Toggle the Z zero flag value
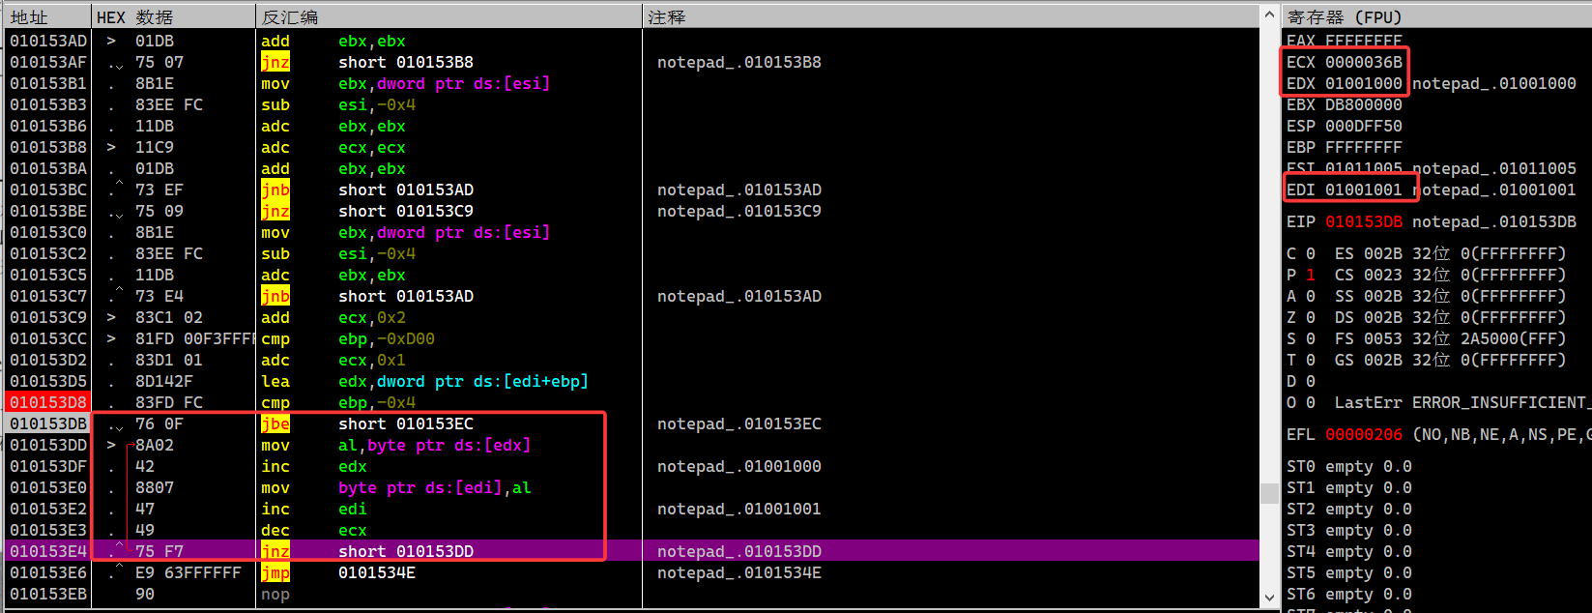 point(1311,317)
